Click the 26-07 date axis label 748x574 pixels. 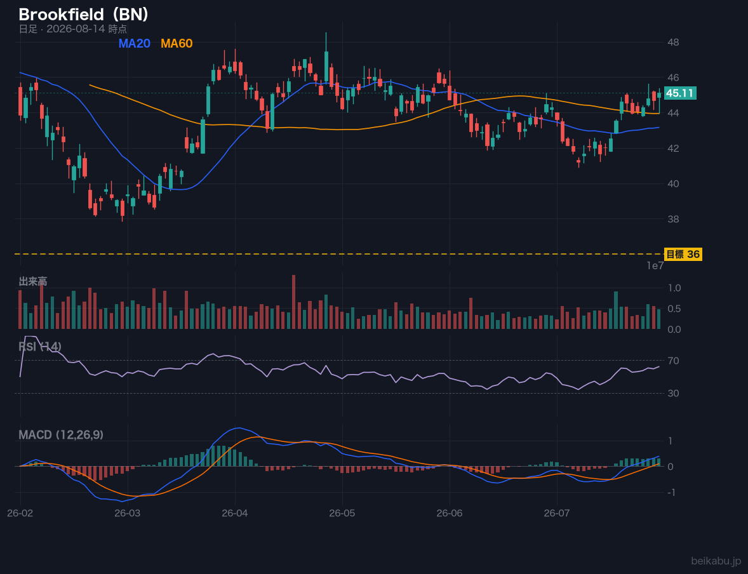[x=557, y=514]
